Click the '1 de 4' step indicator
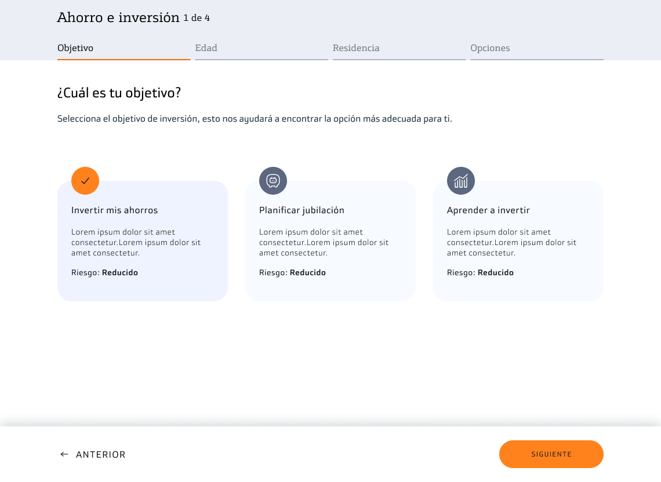Screen dimensions: 661x482 tap(197, 18)
